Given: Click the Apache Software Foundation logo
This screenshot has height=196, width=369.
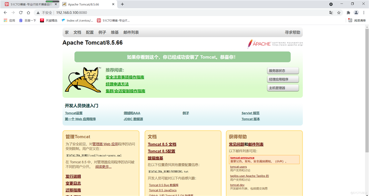Looking at the screenshot, I should 275,44.
